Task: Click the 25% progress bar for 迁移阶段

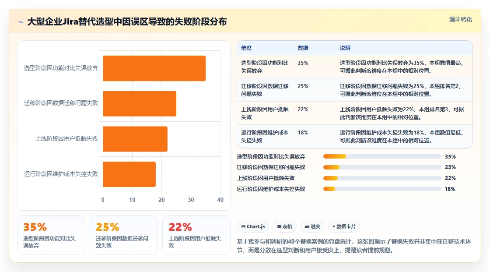Action: tap(382, 167)
